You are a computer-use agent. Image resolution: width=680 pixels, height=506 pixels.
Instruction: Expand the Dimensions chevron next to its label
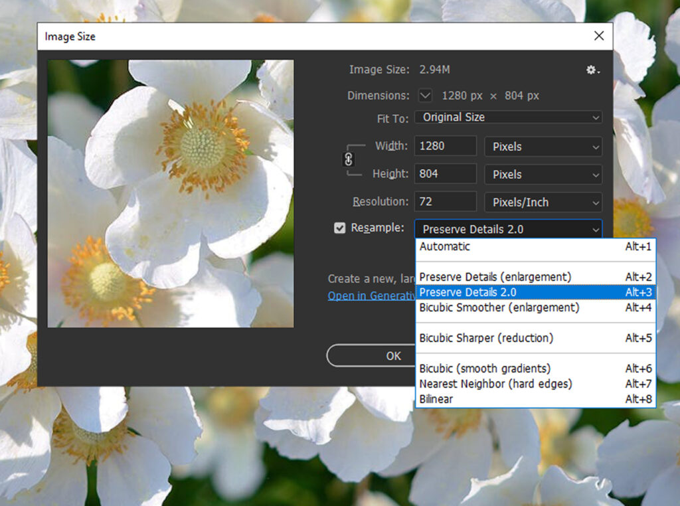(424, 96)
